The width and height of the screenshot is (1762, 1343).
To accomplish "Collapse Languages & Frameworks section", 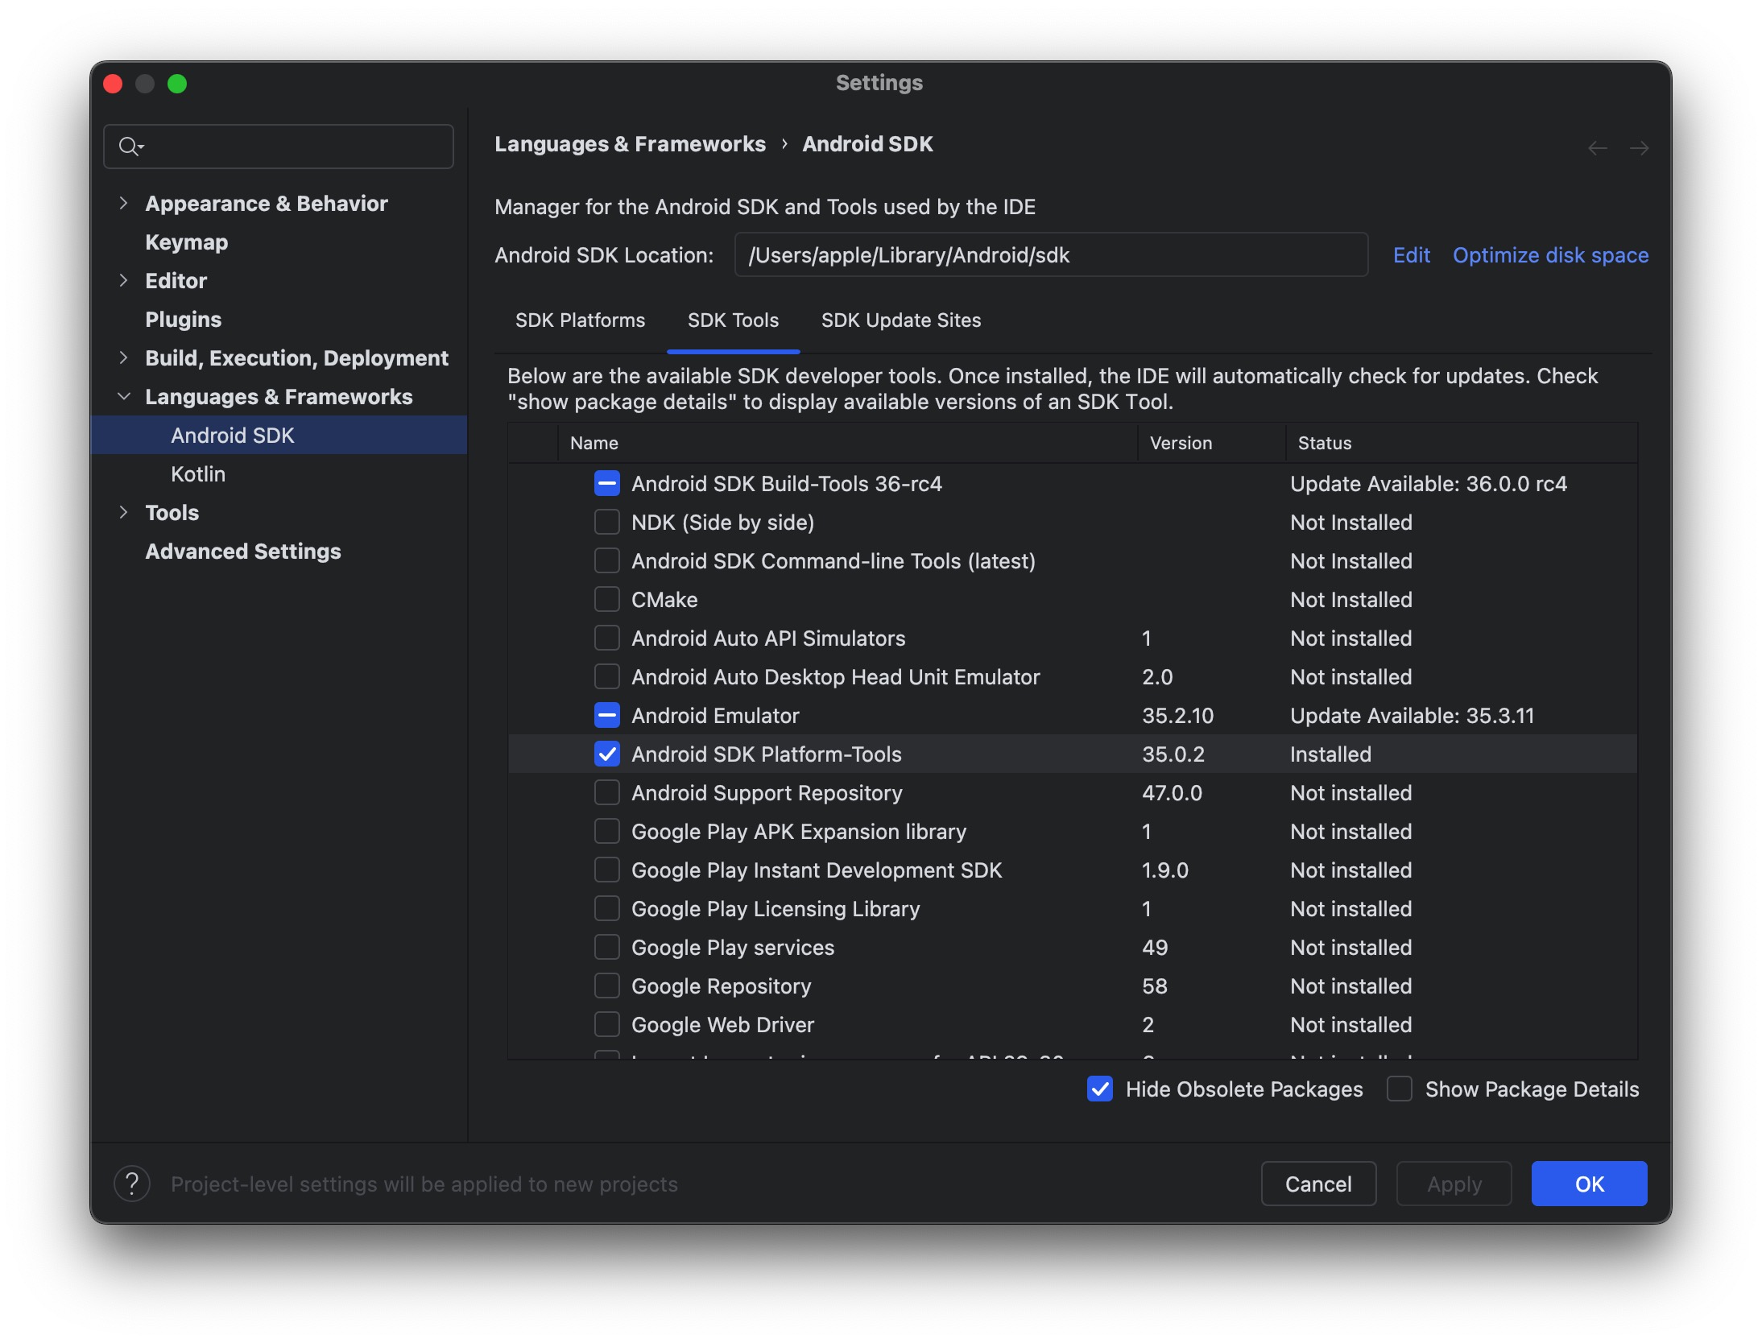I will click(123, 396).
